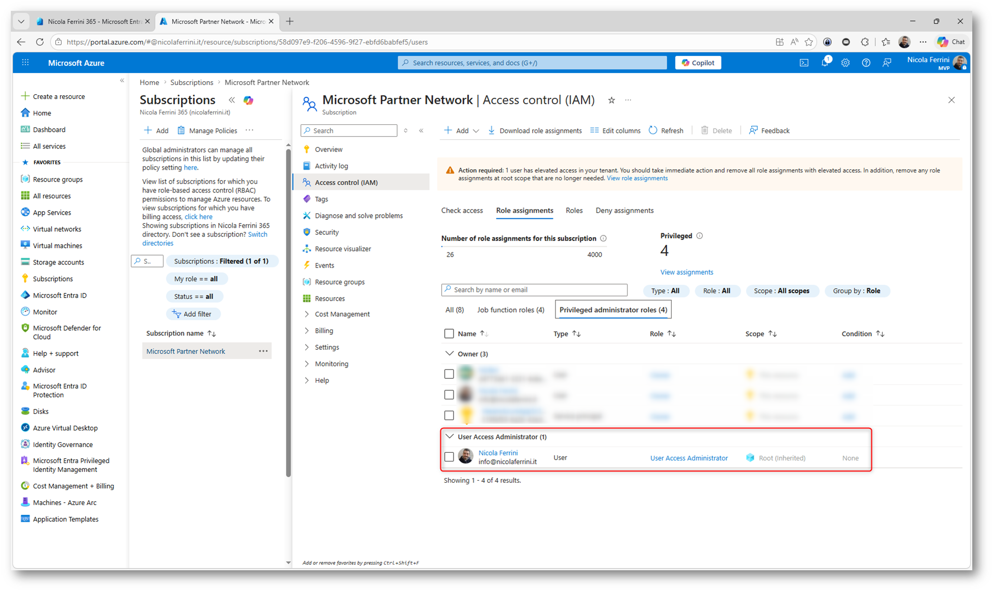Image resolution: width=994 pixels, height=592 pixels.
Task: Check the Nicola Ferrini row checkbox
Action: click(449, 457)
